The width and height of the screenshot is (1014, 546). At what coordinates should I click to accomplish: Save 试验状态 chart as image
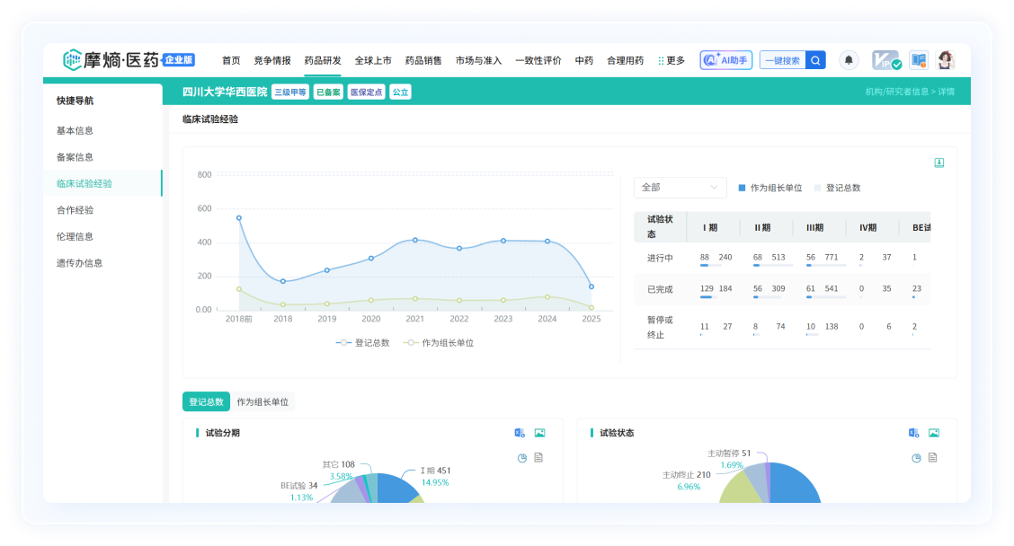(x=933, y=433)
